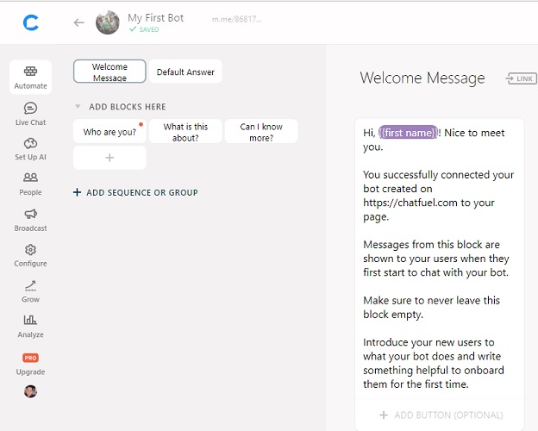Click ADD SEQUENCE OR GROUP
The image size is (538, 431).
coord(135,192)
